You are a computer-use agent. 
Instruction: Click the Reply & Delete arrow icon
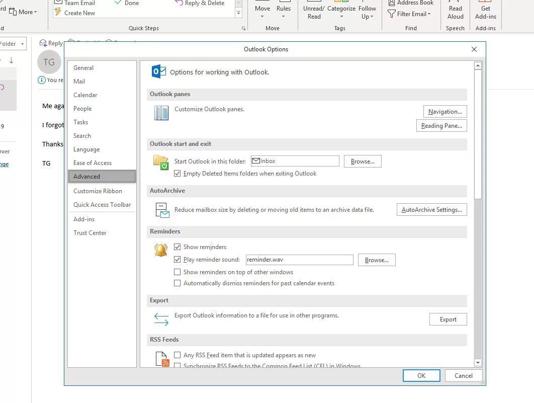click(179, 3)
